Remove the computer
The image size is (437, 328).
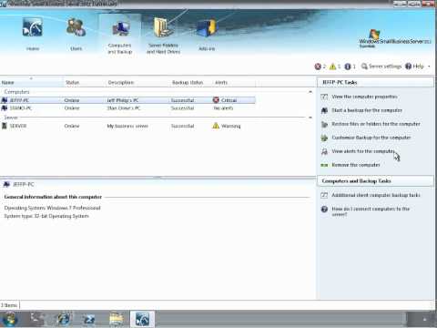[x=356, y=165]
